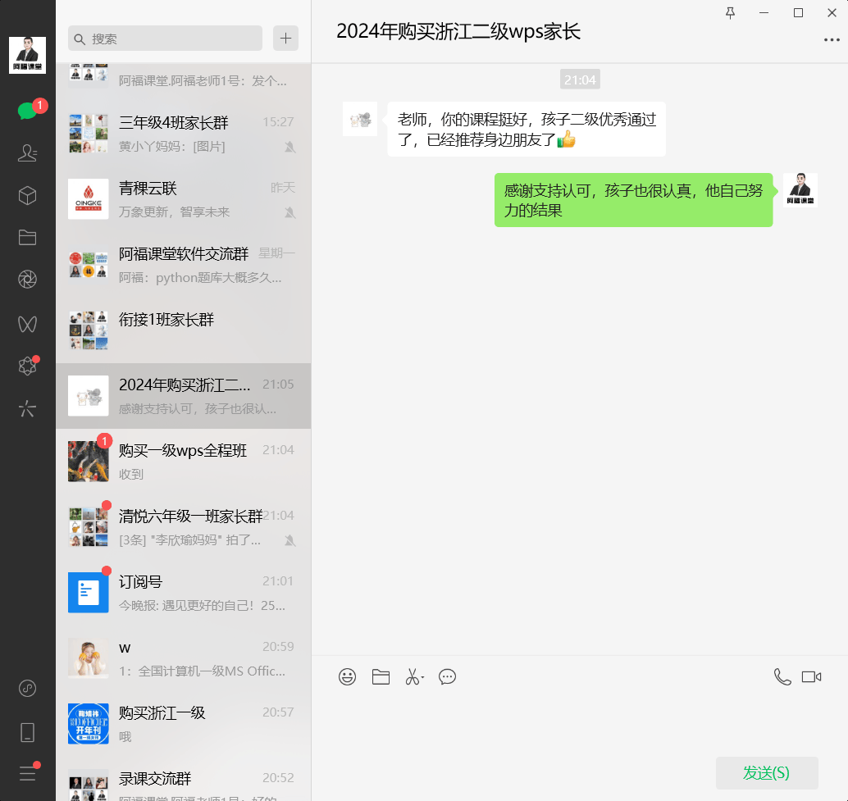Screen dimensions: 848x801
Task: Click the received message about 二级优秀通过
Action: (527, 130)
